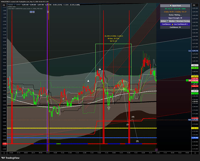Screen dimensions: 200x161
Task: Click the purple event marker icon near 17:00
Action: 156,150
